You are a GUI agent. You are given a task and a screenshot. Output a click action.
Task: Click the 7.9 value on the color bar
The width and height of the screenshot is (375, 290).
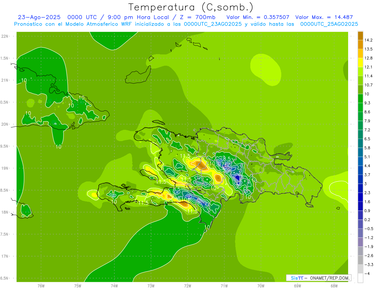367,121
